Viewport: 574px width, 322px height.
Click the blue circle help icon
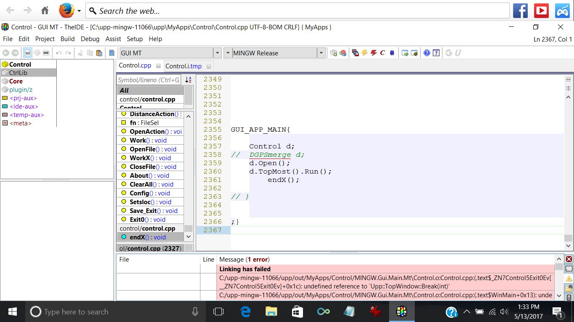pos(427,53)
